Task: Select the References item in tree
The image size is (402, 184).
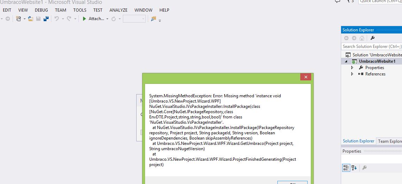Action: tap(375, 74)
